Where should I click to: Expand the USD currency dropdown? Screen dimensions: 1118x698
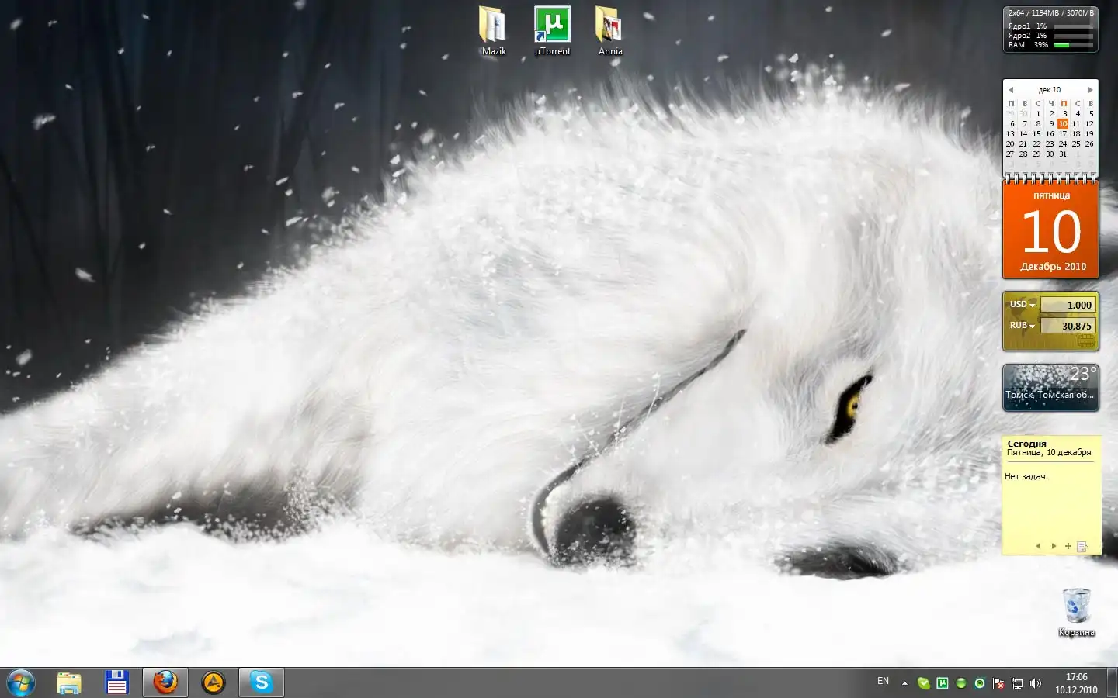click(x=1023, y=305)
